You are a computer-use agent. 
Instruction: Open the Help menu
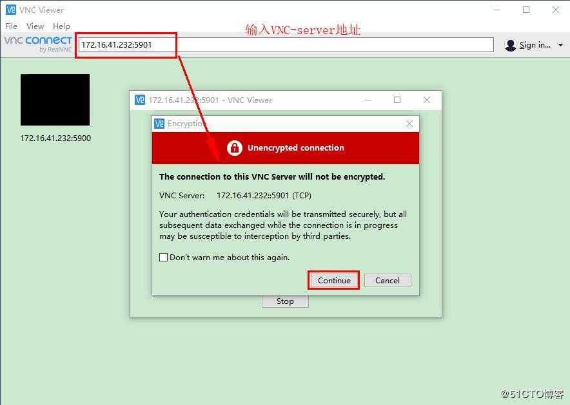[x=61, y=26]
